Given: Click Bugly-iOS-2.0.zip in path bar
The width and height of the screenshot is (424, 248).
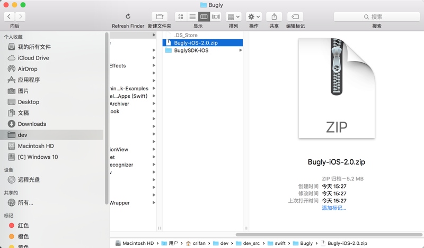Looking at the screenshot, I should tap(344, 243).
